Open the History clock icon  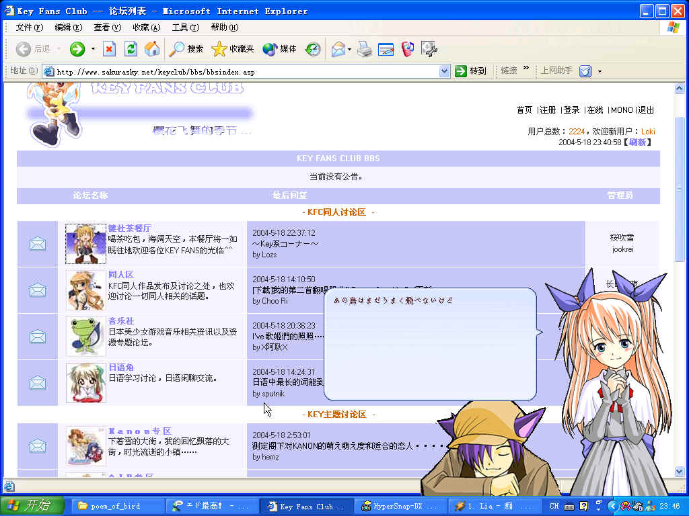314,48
